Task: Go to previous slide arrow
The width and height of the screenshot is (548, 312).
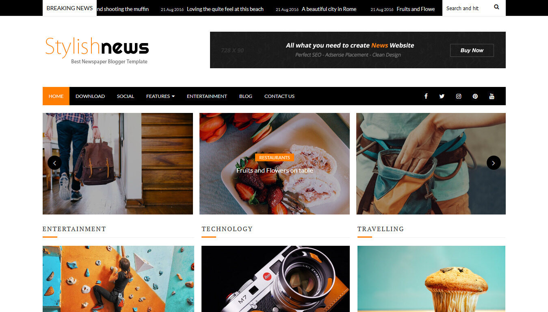Action: tap(54, 163)
